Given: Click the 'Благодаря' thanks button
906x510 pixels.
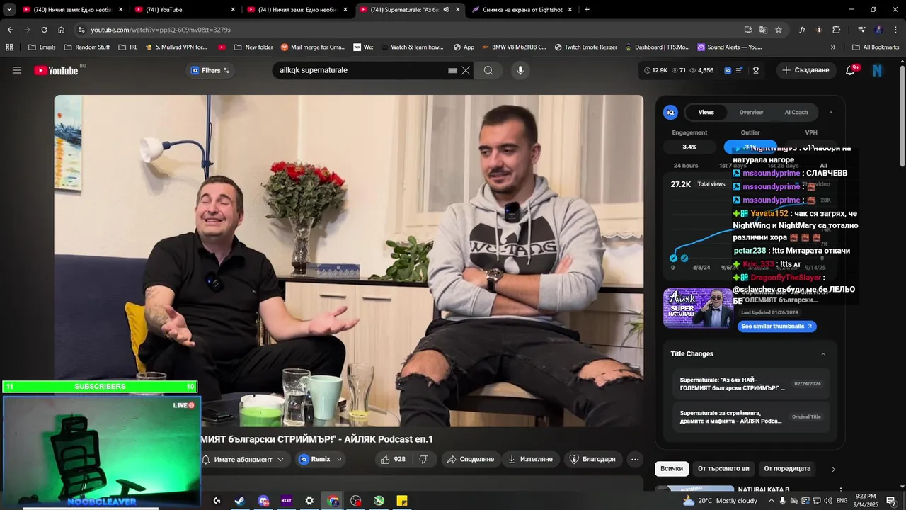Looking at the screenshot, I should 593,459.
